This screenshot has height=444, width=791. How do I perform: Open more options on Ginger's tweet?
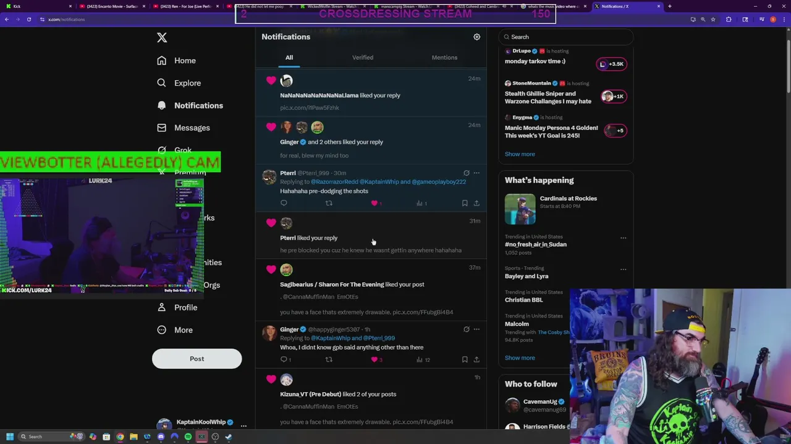[x=476, y=329]
